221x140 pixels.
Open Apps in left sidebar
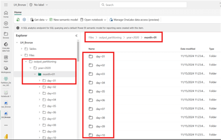6,59
